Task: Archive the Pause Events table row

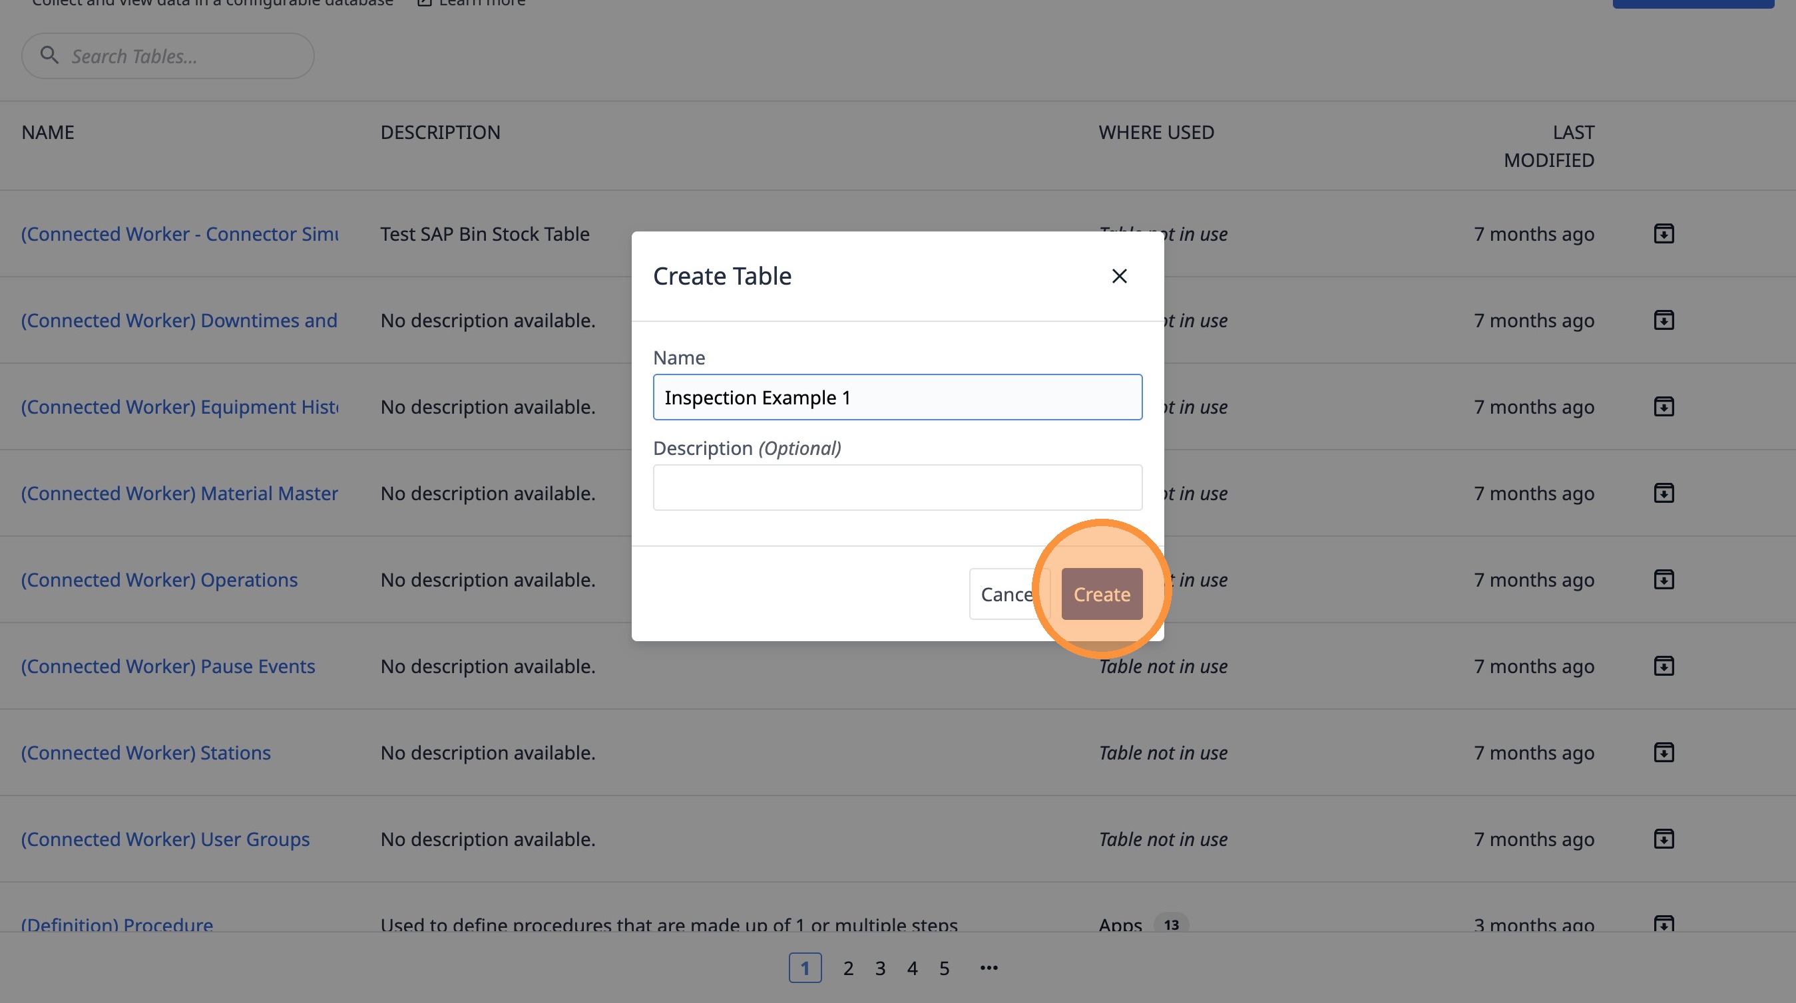Action: 1664,666
